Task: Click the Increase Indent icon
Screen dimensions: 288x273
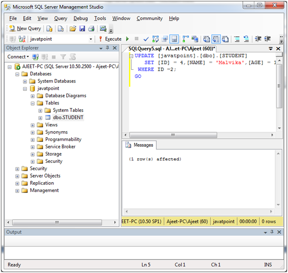Action: 267,39
